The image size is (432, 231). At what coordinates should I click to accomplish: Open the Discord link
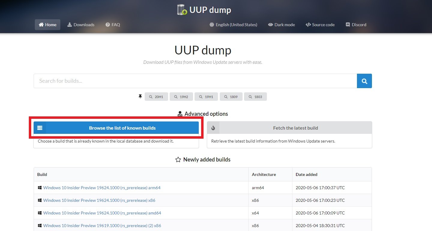[356, 25]
